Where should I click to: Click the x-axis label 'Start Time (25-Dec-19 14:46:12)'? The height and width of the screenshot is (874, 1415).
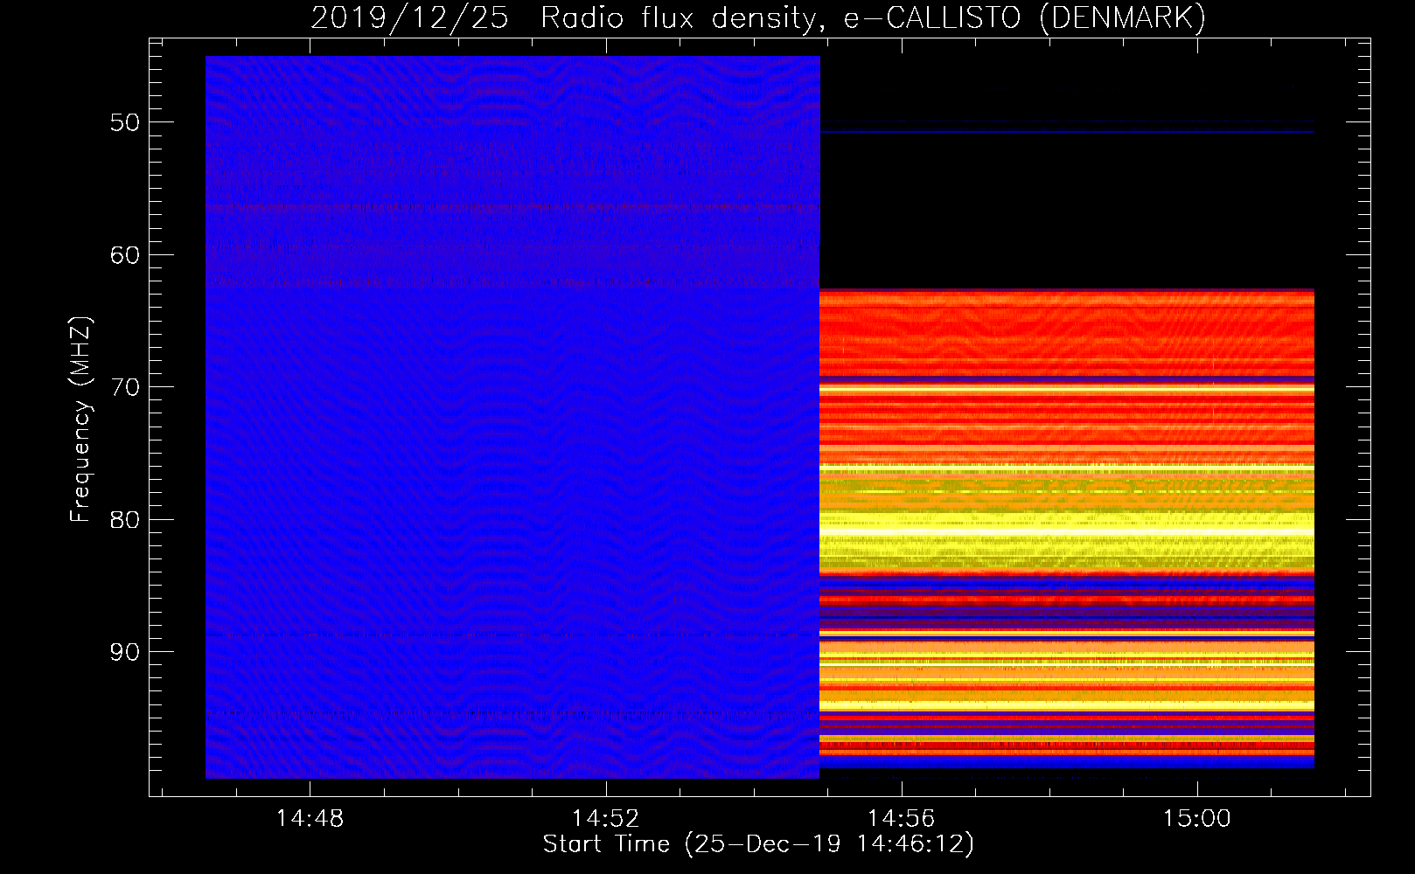(x=758, y=844)
